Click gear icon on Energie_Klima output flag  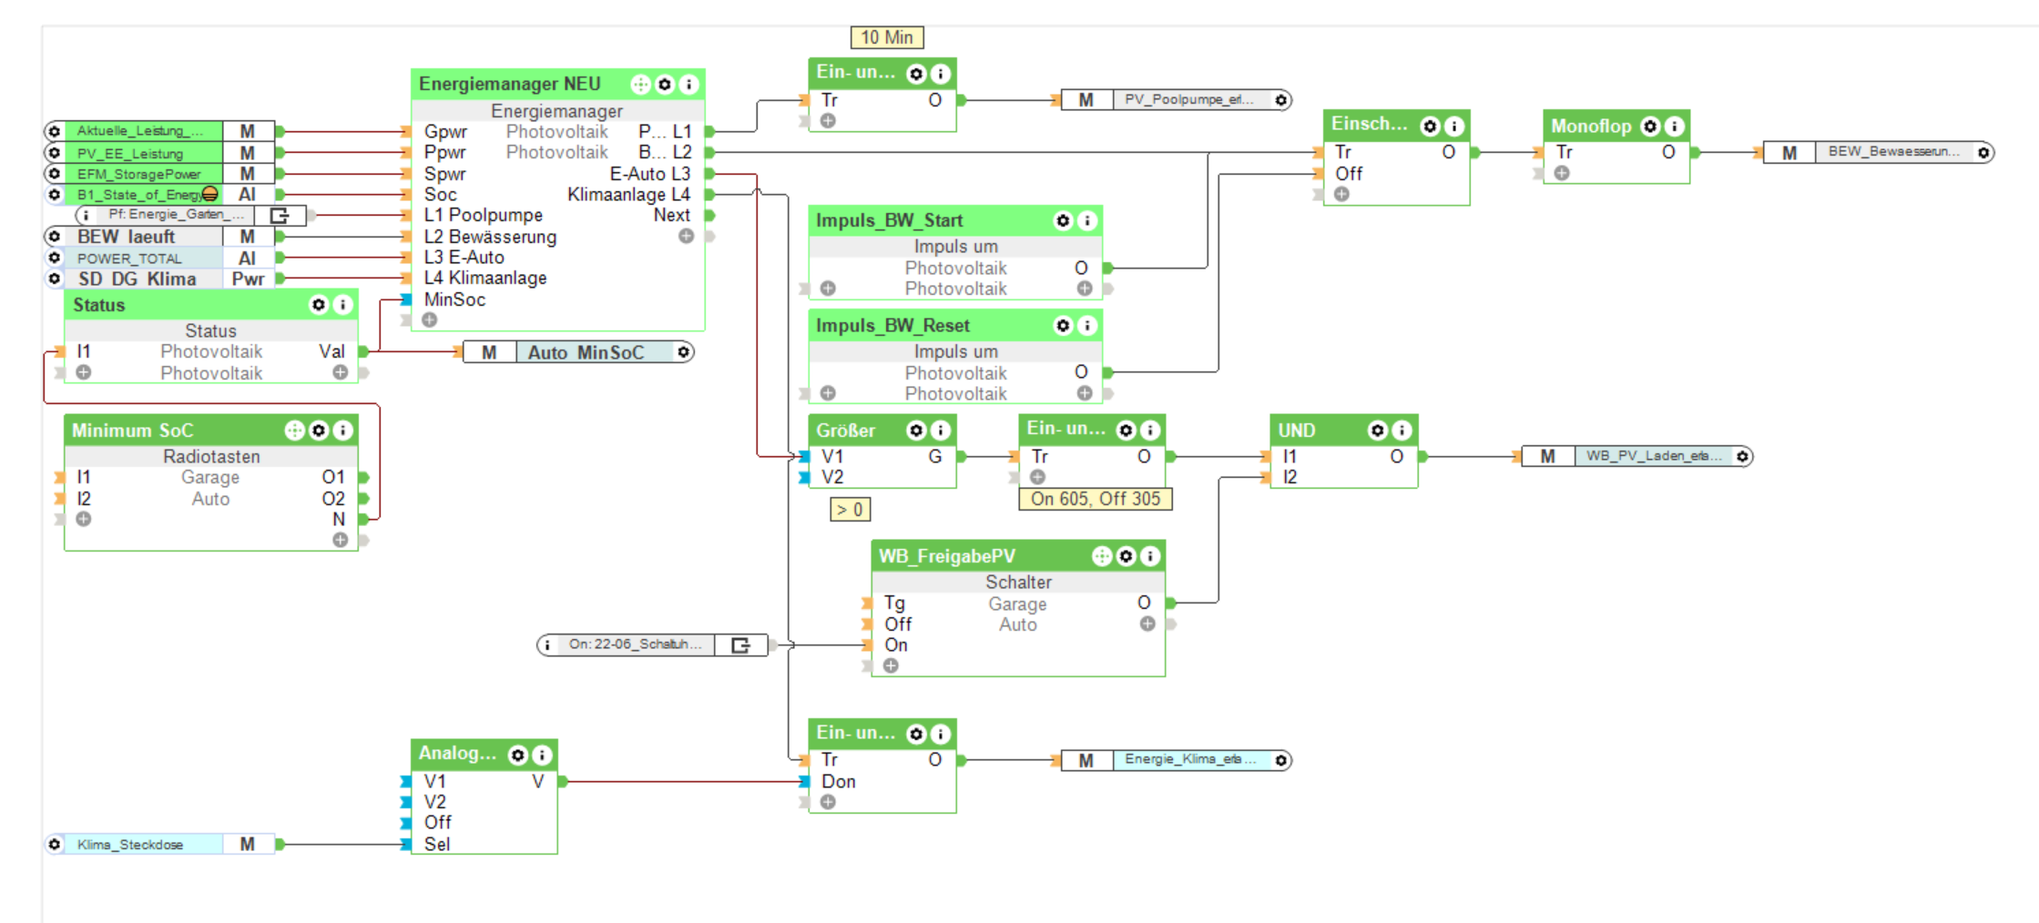[x=1281, y=760]
